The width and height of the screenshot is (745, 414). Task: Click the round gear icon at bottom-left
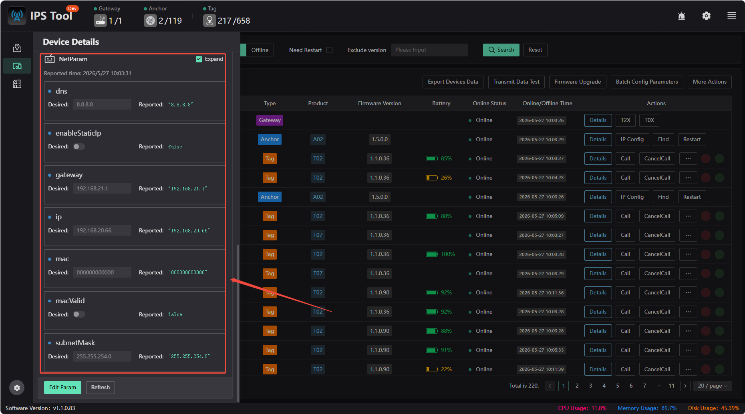point(17,387)
